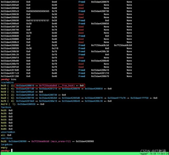Click the 'fastbins' heading
This screenshot has height=155, width=169.
(x=6, y=107)
